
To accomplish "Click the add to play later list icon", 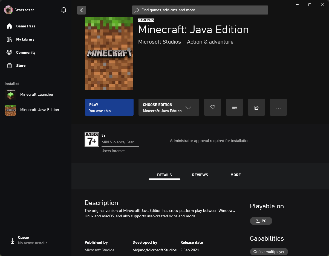I will pyautogui.click(x=235, y=107).
